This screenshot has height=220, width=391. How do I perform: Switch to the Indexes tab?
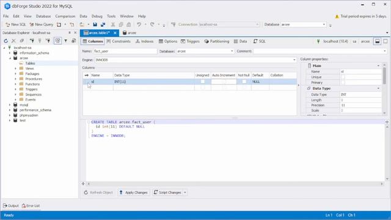144,42
